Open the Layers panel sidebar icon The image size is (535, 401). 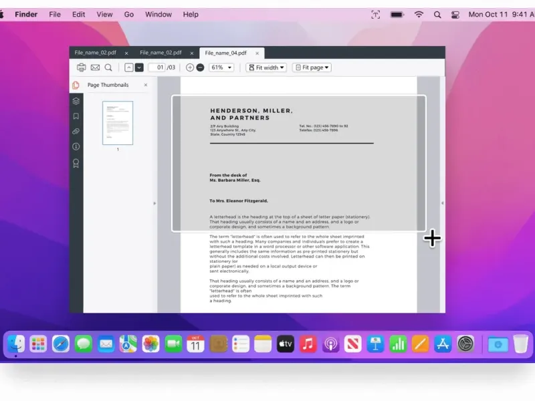click(x=76, y=101)
